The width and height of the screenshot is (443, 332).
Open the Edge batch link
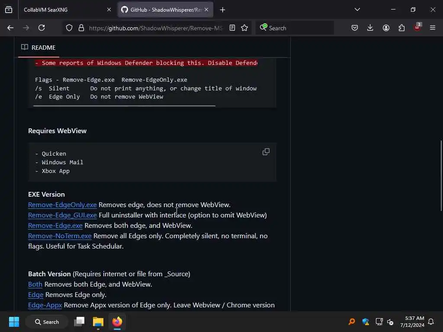tap(36, 295)
